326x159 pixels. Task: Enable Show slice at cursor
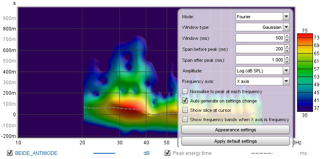[185, 110]
